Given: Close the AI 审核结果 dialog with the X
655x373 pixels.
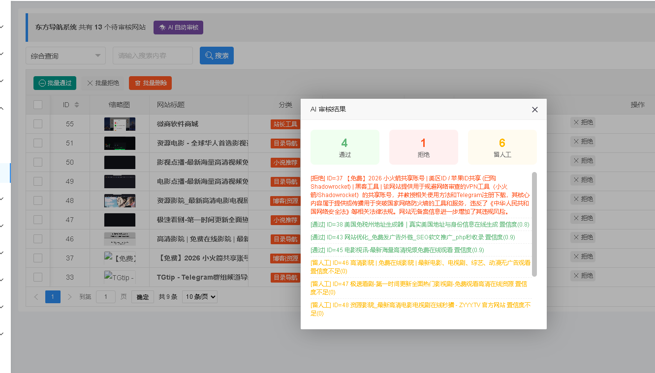Looking at the screenshot, I should 534,110.
